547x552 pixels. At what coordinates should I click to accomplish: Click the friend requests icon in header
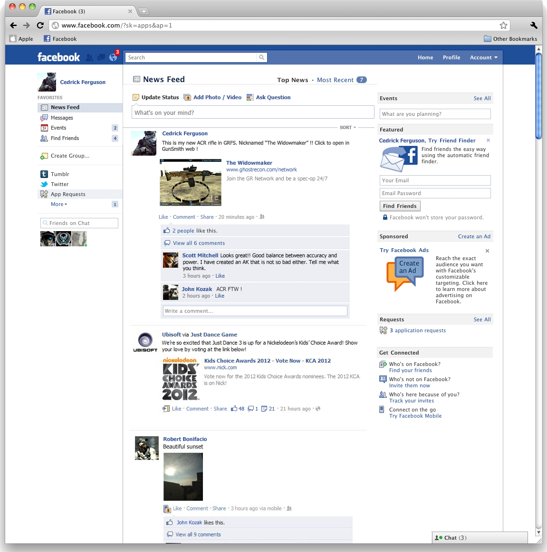click(x=89, y=57)
